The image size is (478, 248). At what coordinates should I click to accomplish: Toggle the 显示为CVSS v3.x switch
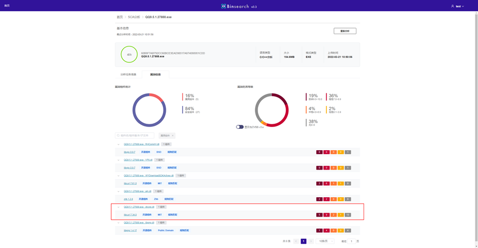pos(240,127)
